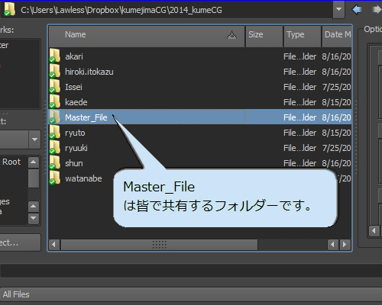Select the Master_File folder row
Viewport: 382px width, 305px height.
click(x=200, y=117)
